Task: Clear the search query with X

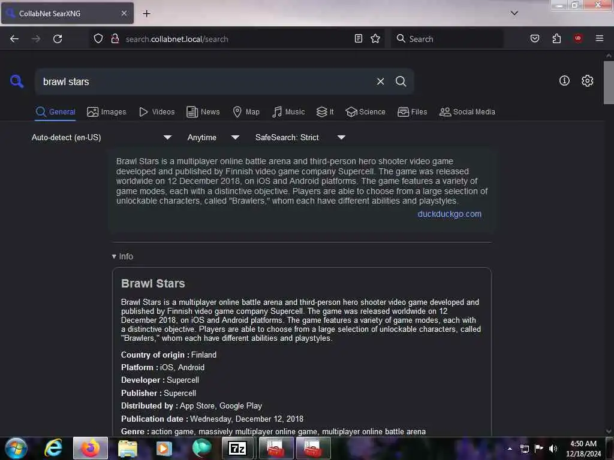Action: (x=380, y=81)
